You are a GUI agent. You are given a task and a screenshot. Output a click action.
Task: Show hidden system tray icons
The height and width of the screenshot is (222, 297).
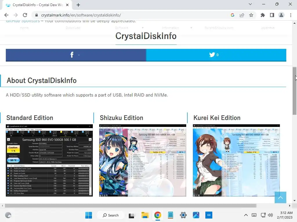pyautogui.click(x=246, y=215)
